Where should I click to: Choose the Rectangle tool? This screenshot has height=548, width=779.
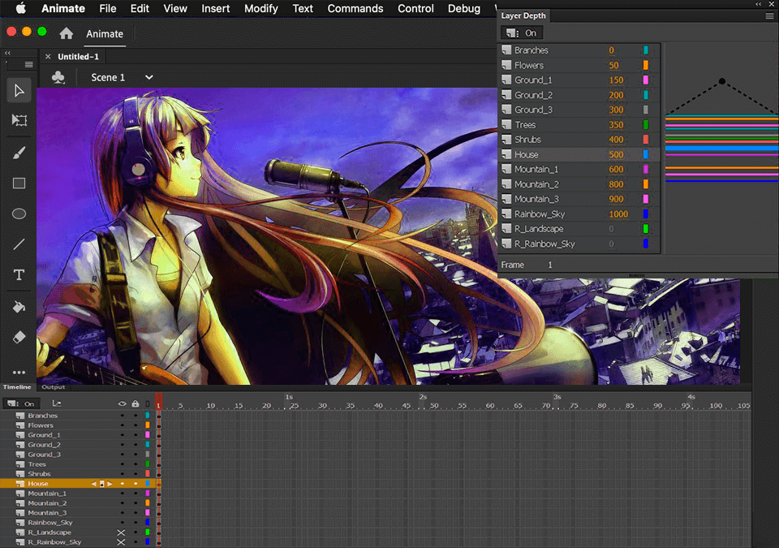(x=19, y=183)
